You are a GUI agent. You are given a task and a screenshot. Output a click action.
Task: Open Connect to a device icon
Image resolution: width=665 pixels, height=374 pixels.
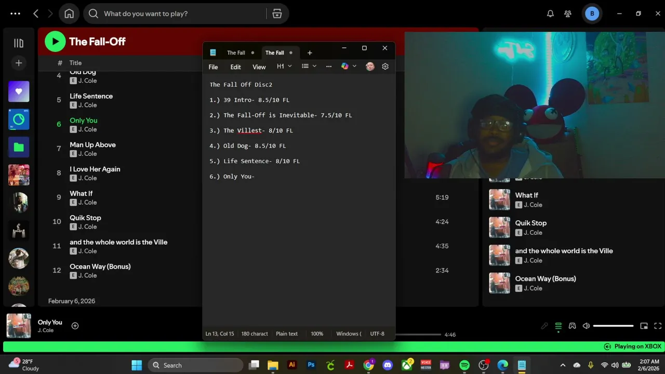(572, 326)
